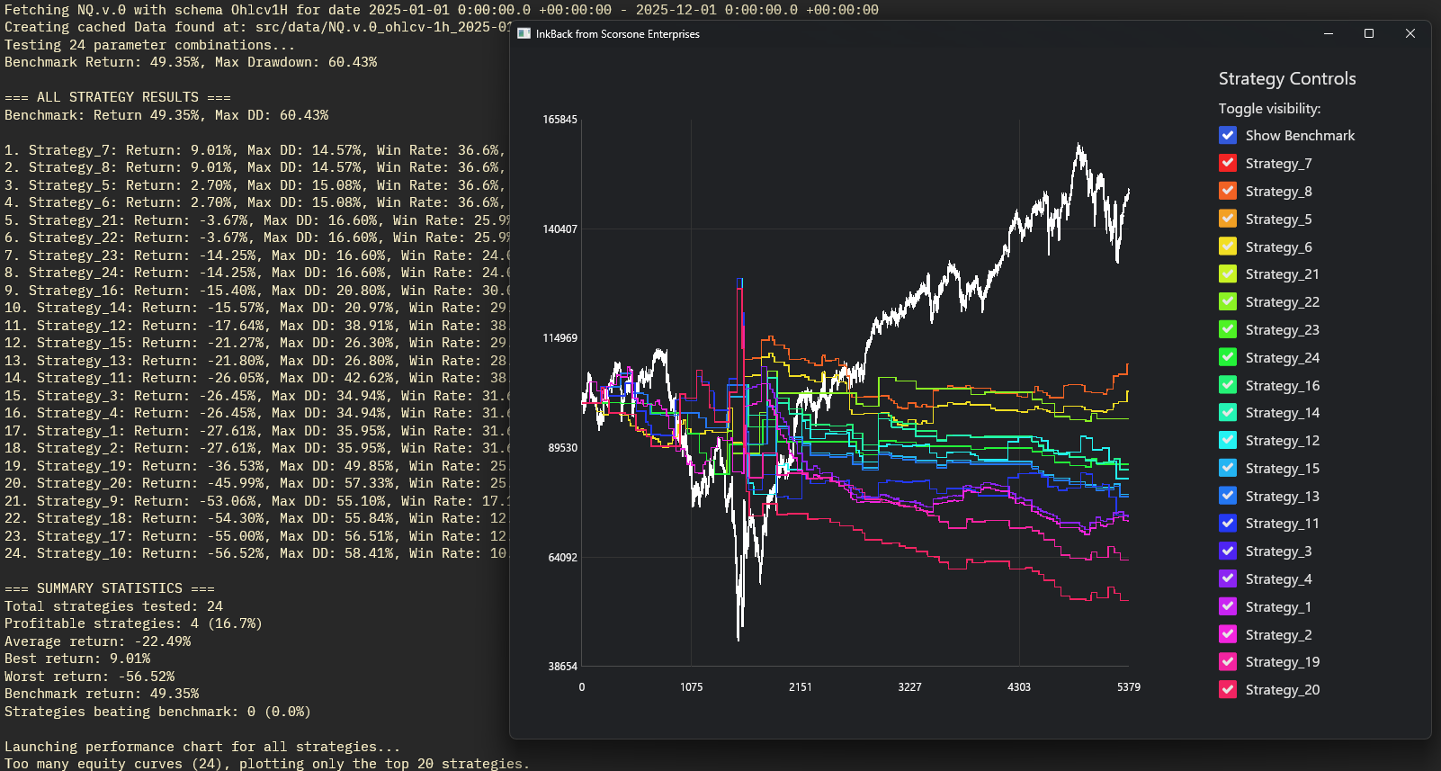The image size is (1441, 771).
Task: Uncheck the Strategy_2 checkbox
Action: click(1228, 634)
